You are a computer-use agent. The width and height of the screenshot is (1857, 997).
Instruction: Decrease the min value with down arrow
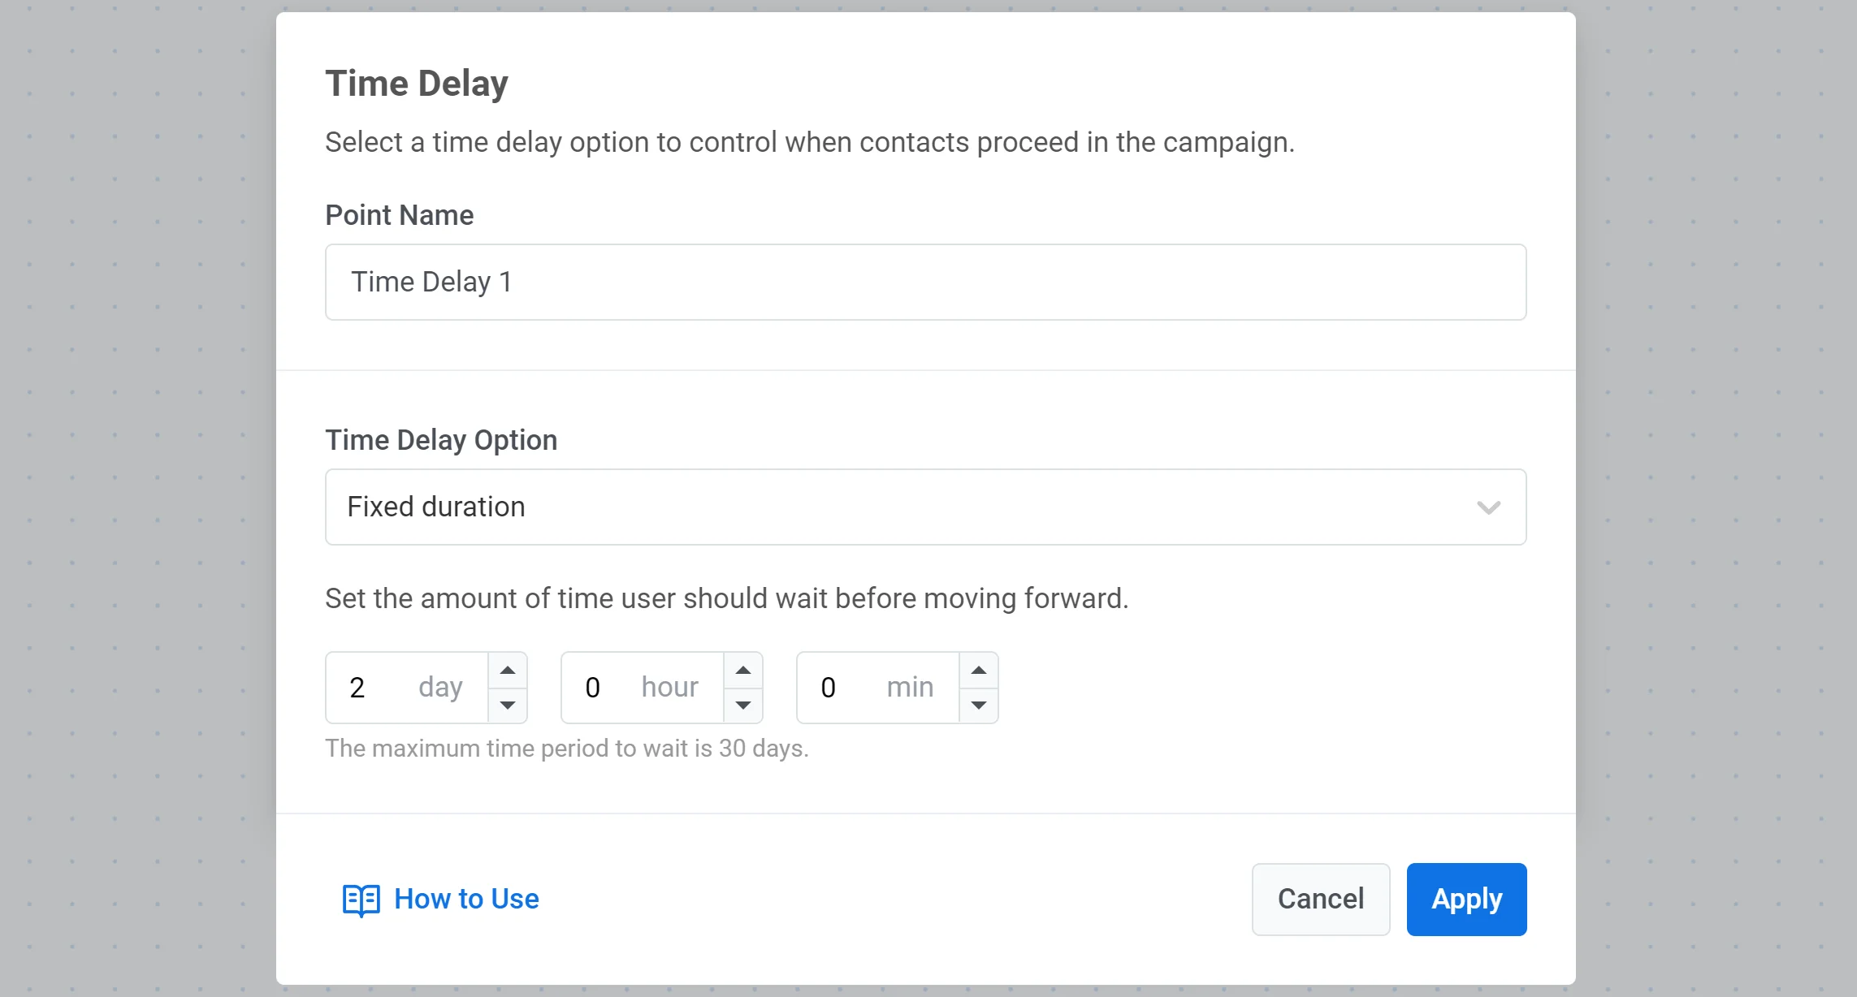pyautogui.click(x=979, y=705)
